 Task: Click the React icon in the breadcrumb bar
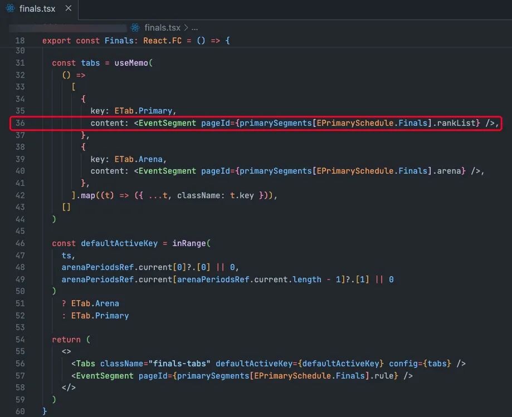135,28
